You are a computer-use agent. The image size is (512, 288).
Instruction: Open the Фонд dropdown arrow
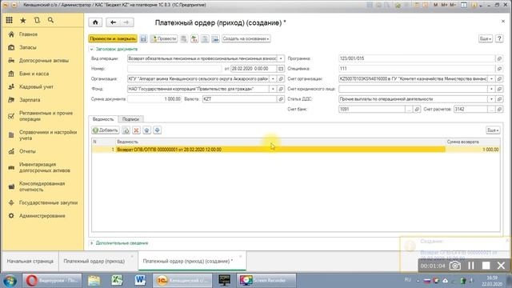coord(273,89)
